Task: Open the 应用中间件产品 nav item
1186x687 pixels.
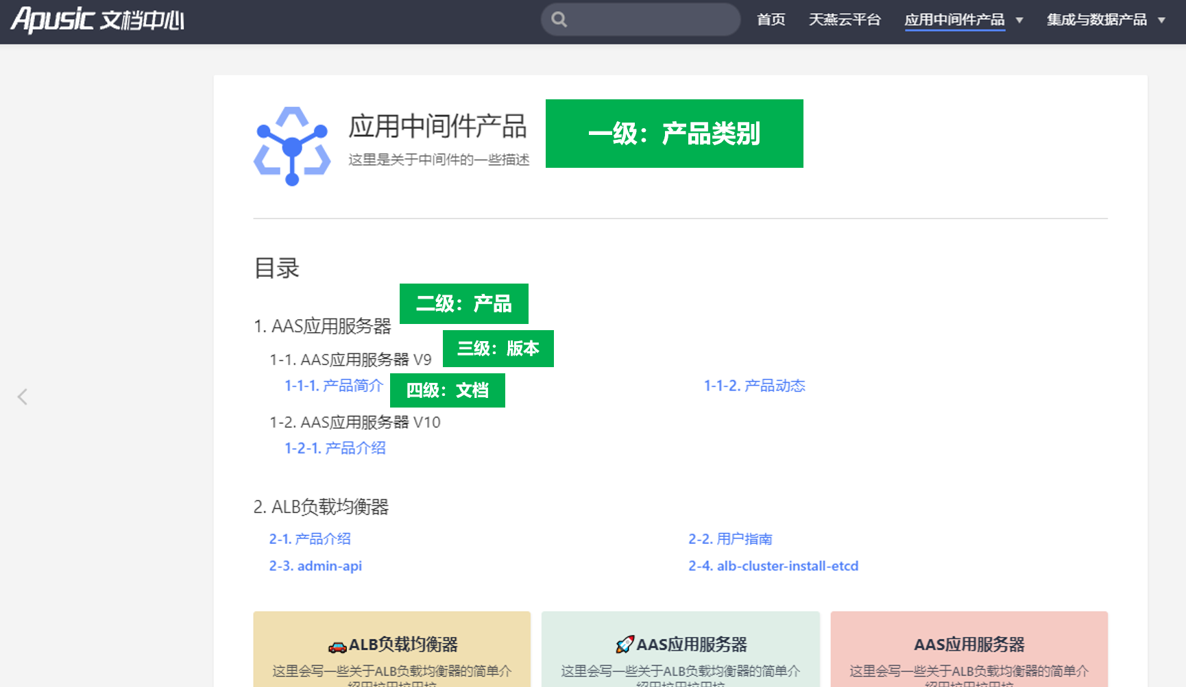Action: pyautogui.click(x=954, y=20)
